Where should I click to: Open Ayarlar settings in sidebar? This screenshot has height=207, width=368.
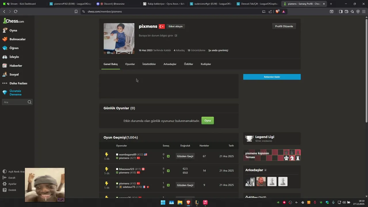(x=9, y=184)
